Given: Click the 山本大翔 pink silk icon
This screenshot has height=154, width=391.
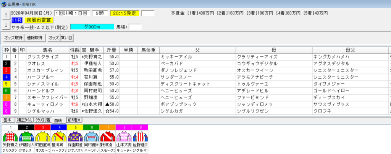Looking at the screenshot, I should pyautogui.click(x=123, y=136).
